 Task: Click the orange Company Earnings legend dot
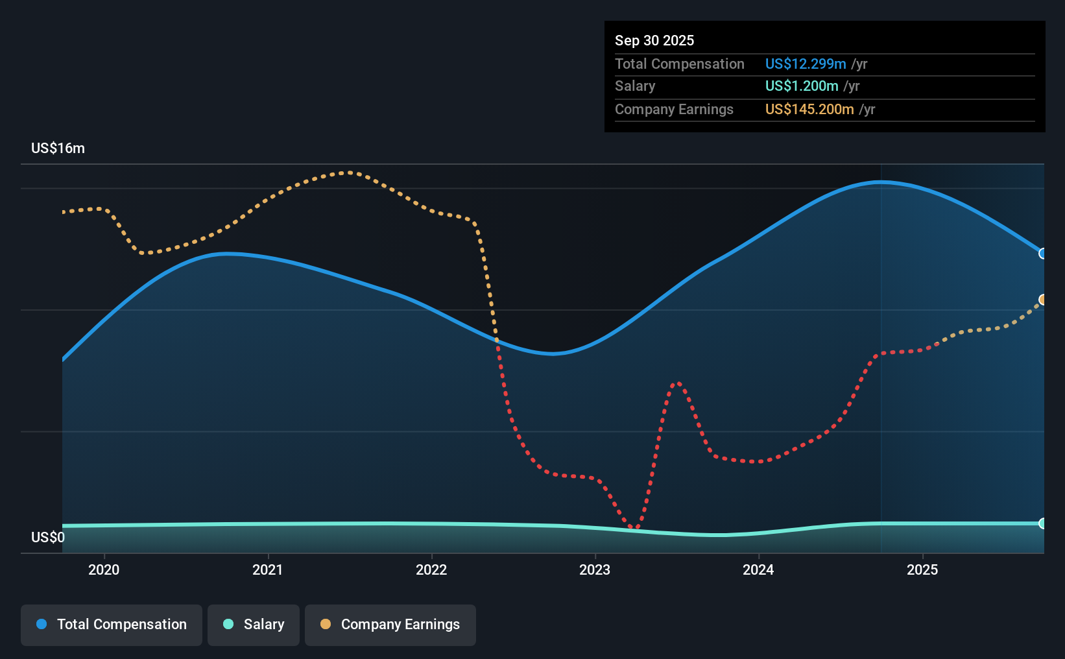[x=326, y=624]
